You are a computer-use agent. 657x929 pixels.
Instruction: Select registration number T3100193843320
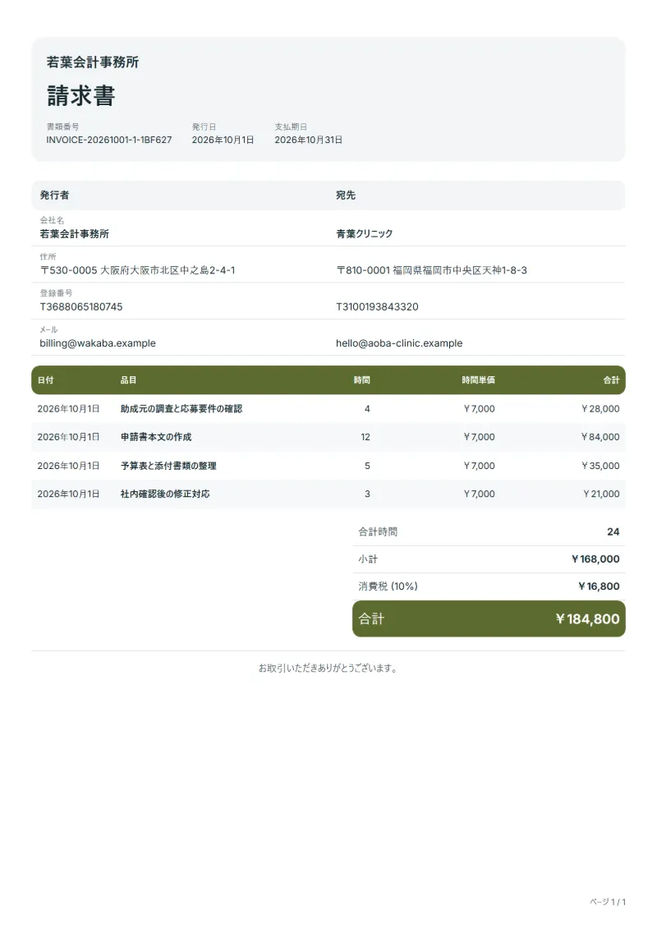click(x=377, y=307)
